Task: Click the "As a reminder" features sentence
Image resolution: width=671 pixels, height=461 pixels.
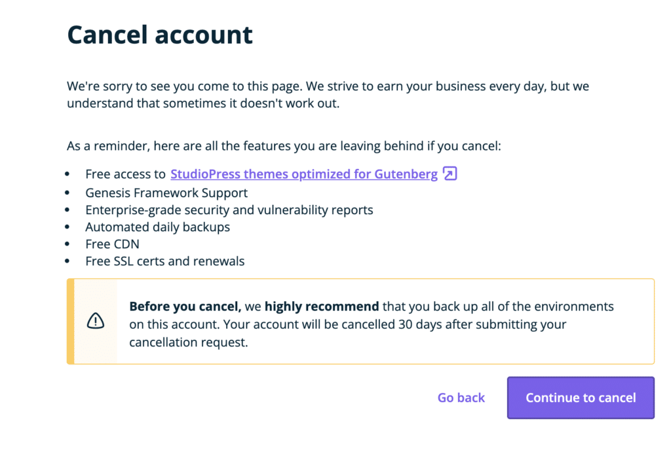Action: pyautogui.click(x=284, y=146)
